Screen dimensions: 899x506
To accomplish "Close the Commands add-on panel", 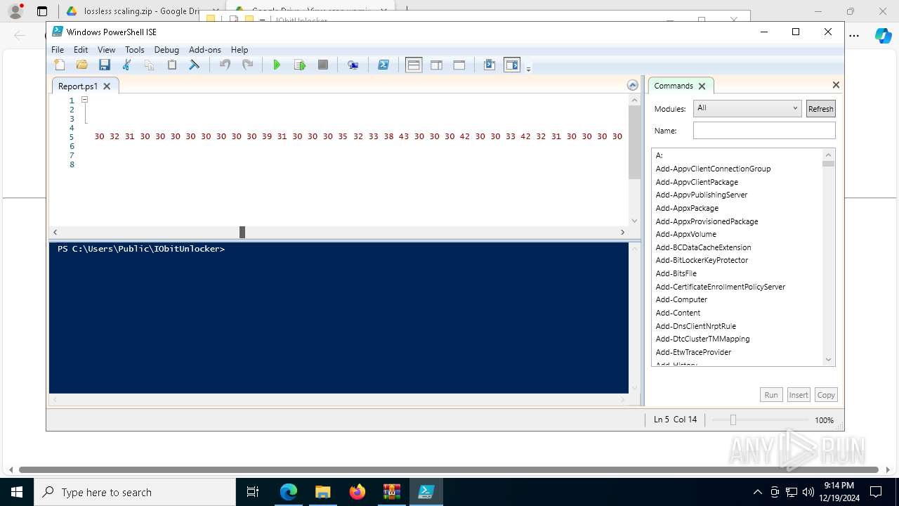I will pos(836,85).
